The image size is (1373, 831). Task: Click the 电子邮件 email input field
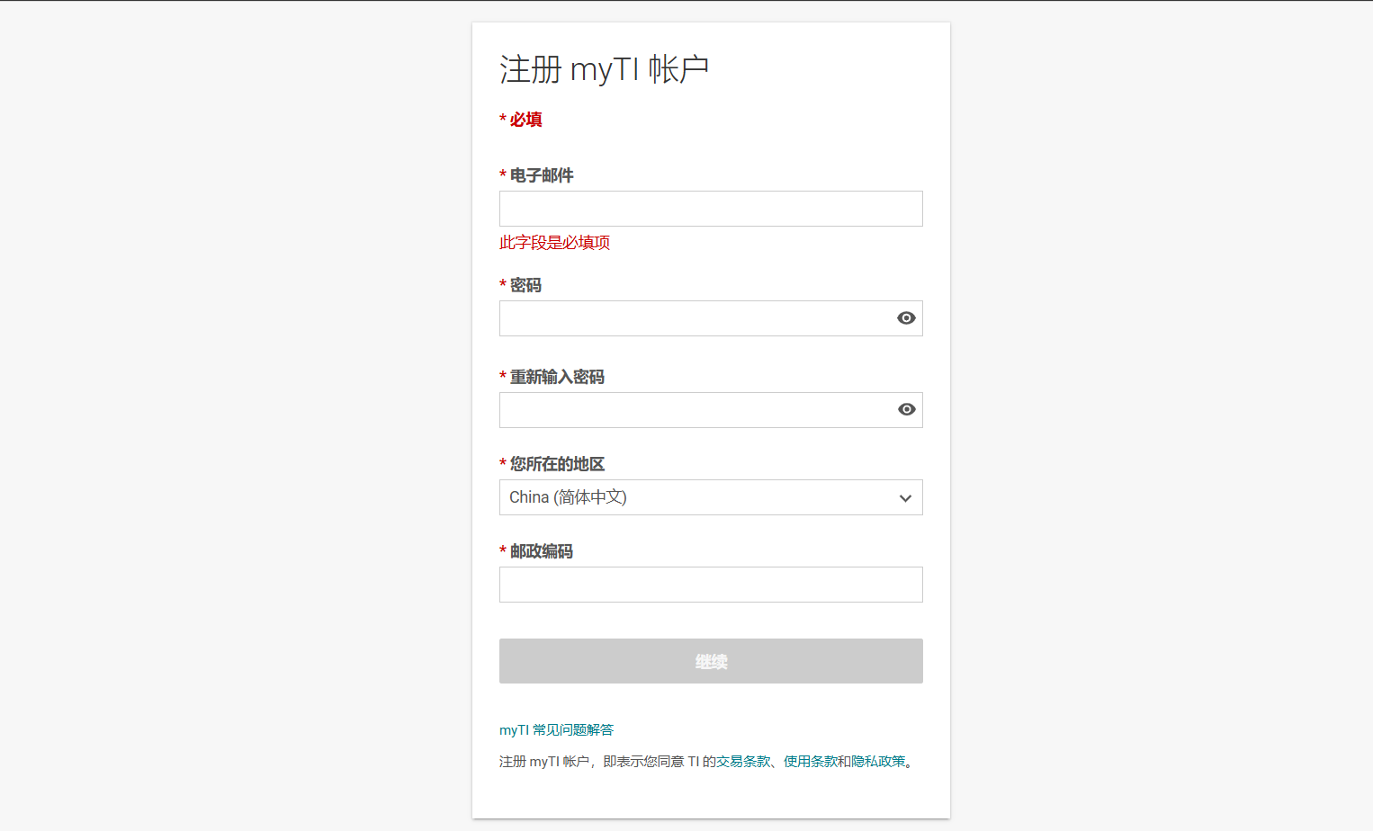point(711,209)
